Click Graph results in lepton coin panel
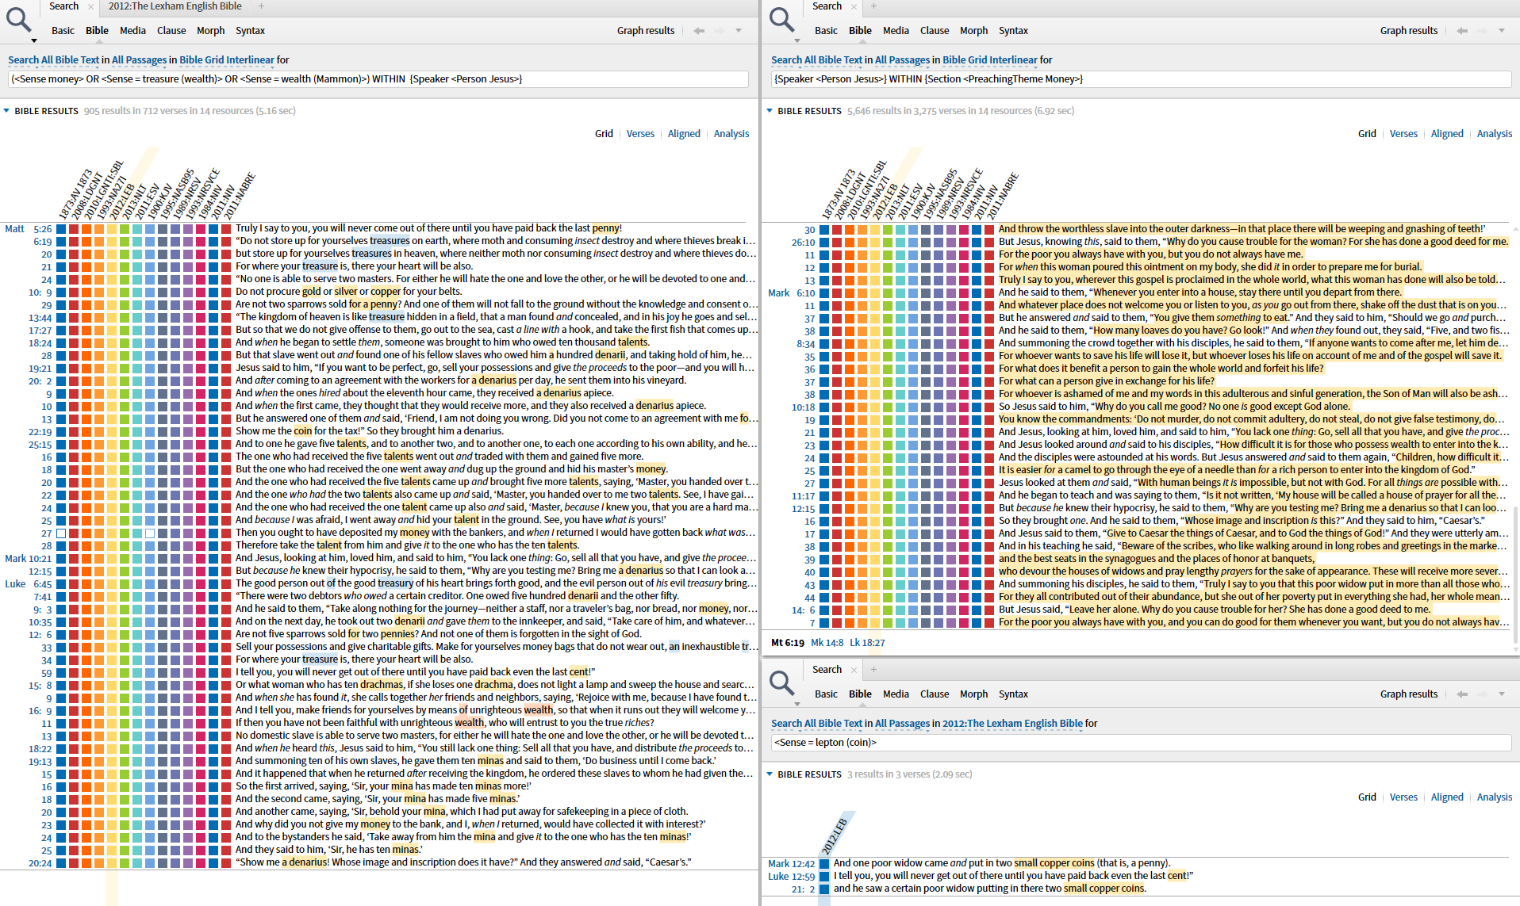1520x906 pixels. [x=1409, y=694]
